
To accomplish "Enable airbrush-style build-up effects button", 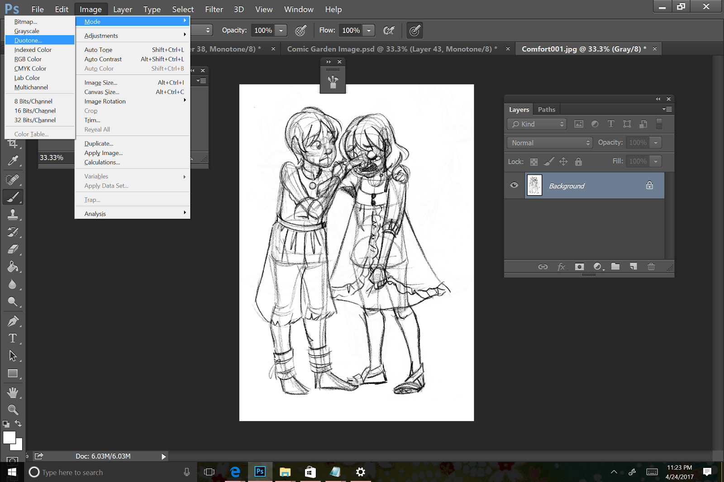I will tap(389, 30).
